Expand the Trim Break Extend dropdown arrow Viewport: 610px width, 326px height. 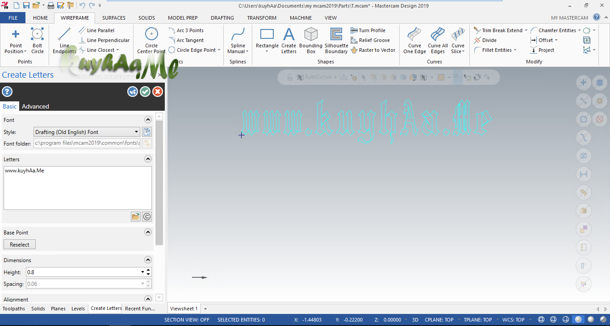[x=526, y=30]
